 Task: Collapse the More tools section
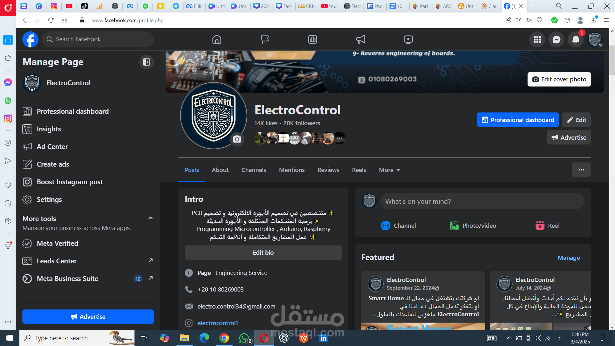coord(150,218)
